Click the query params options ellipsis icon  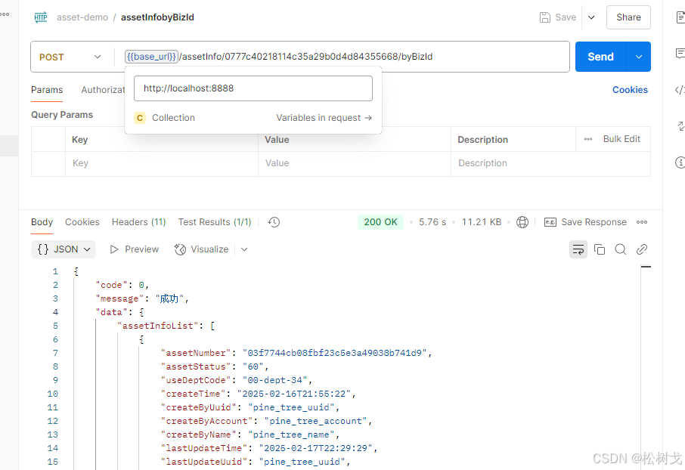click(x=588, y=139)
